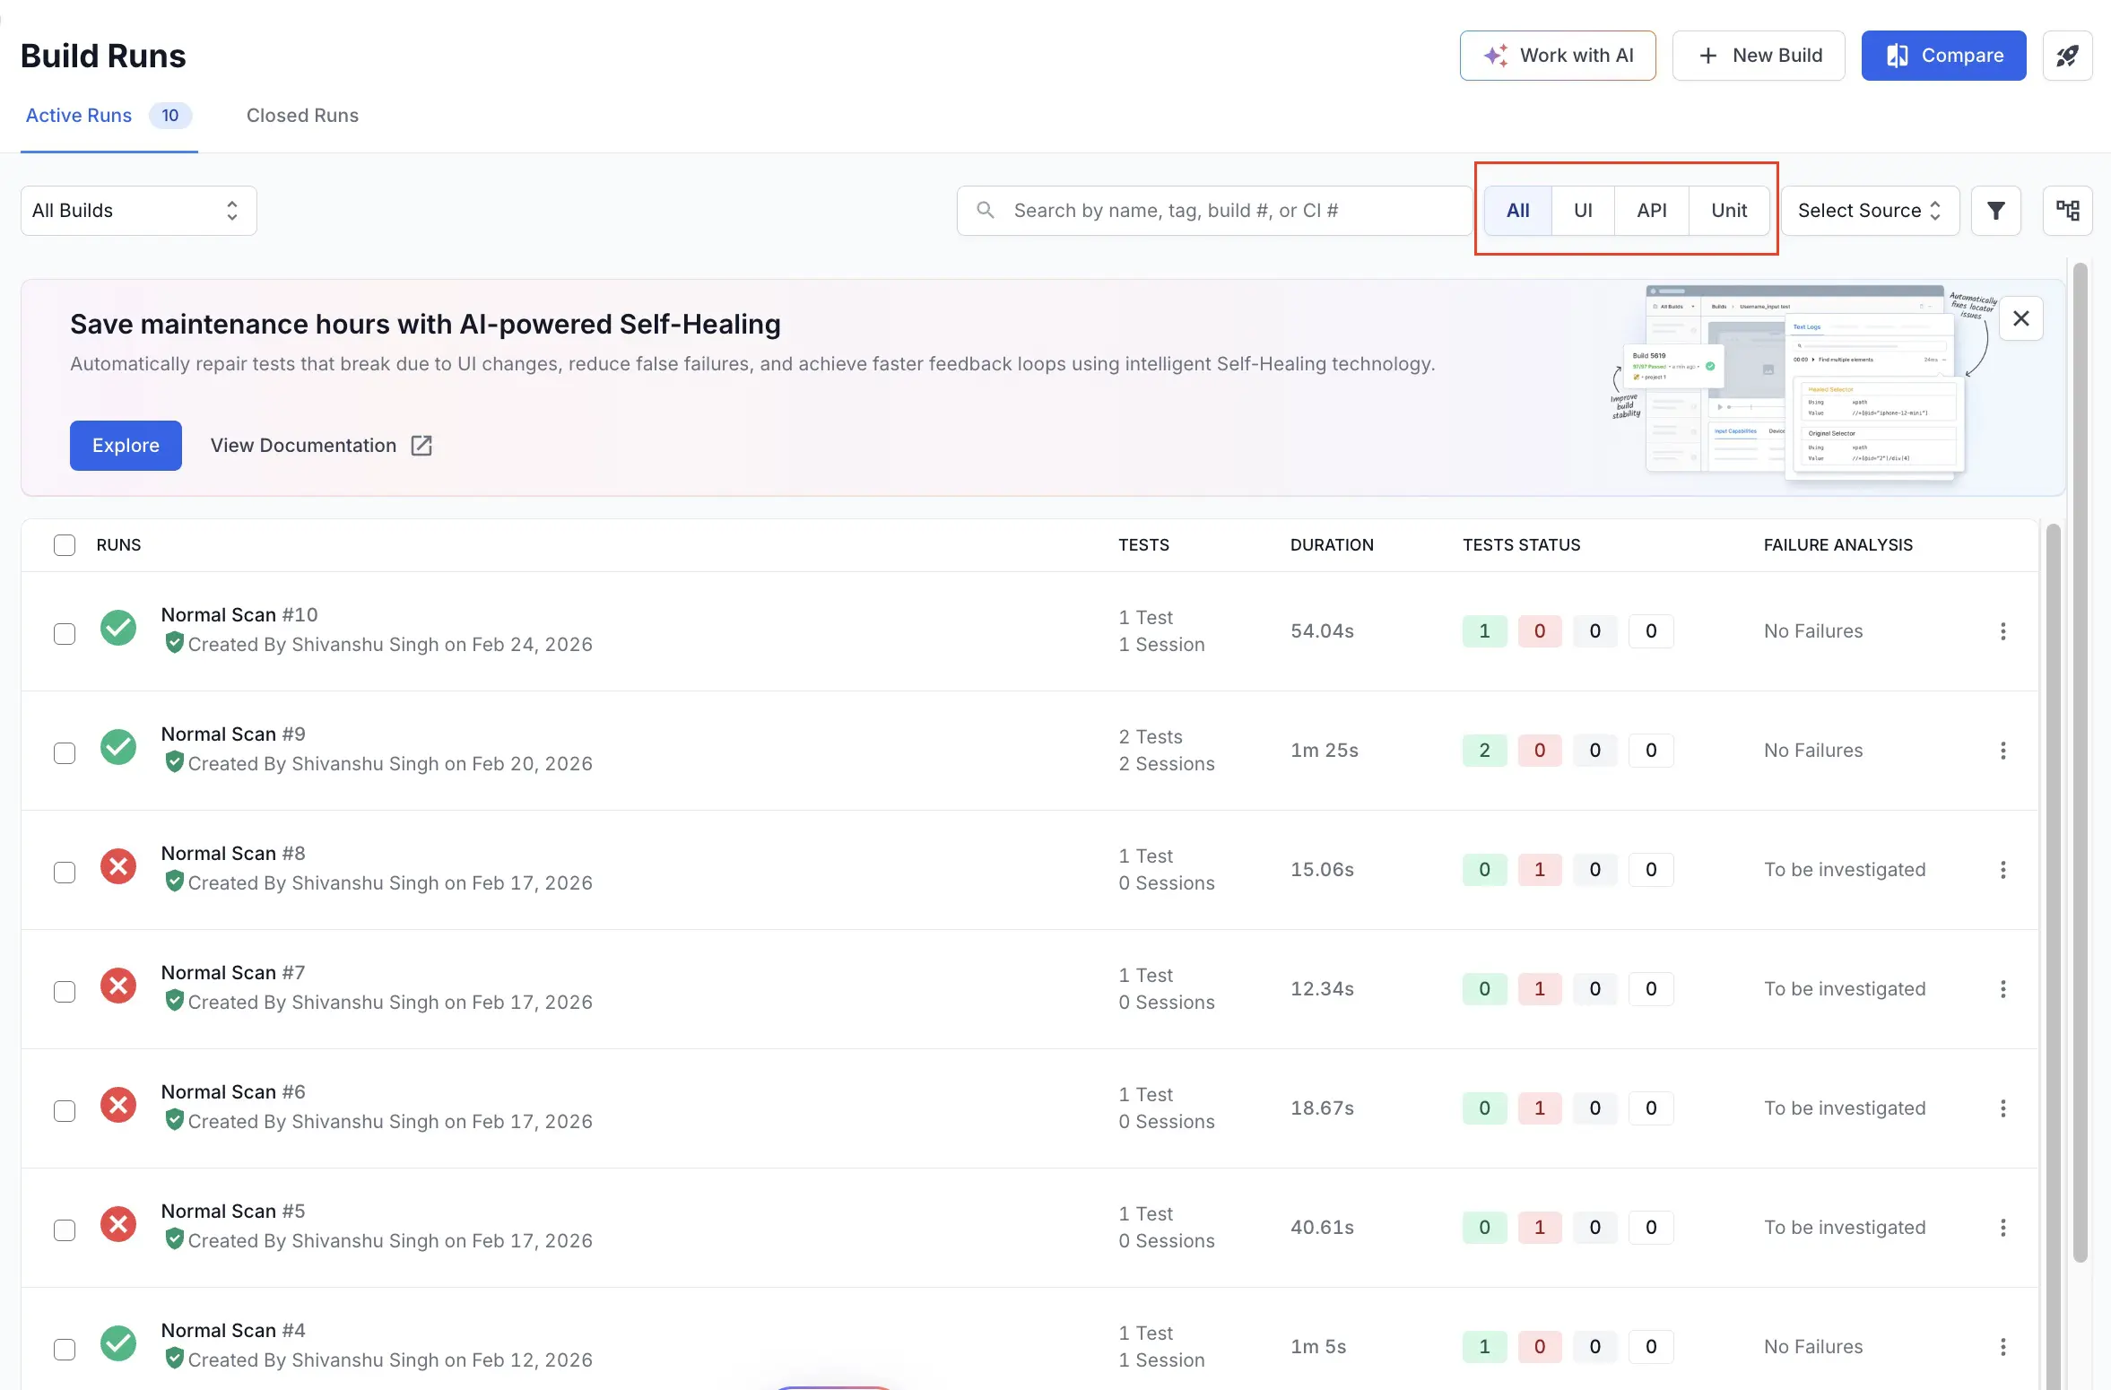Select the API test type filter
This screenshot has height=1390, width=2111.
pyautogui.click(x=1651, y=211)
